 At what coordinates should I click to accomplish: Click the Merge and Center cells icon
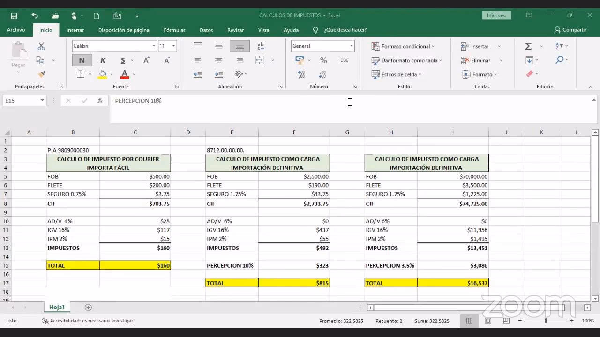tap(260, 60)
